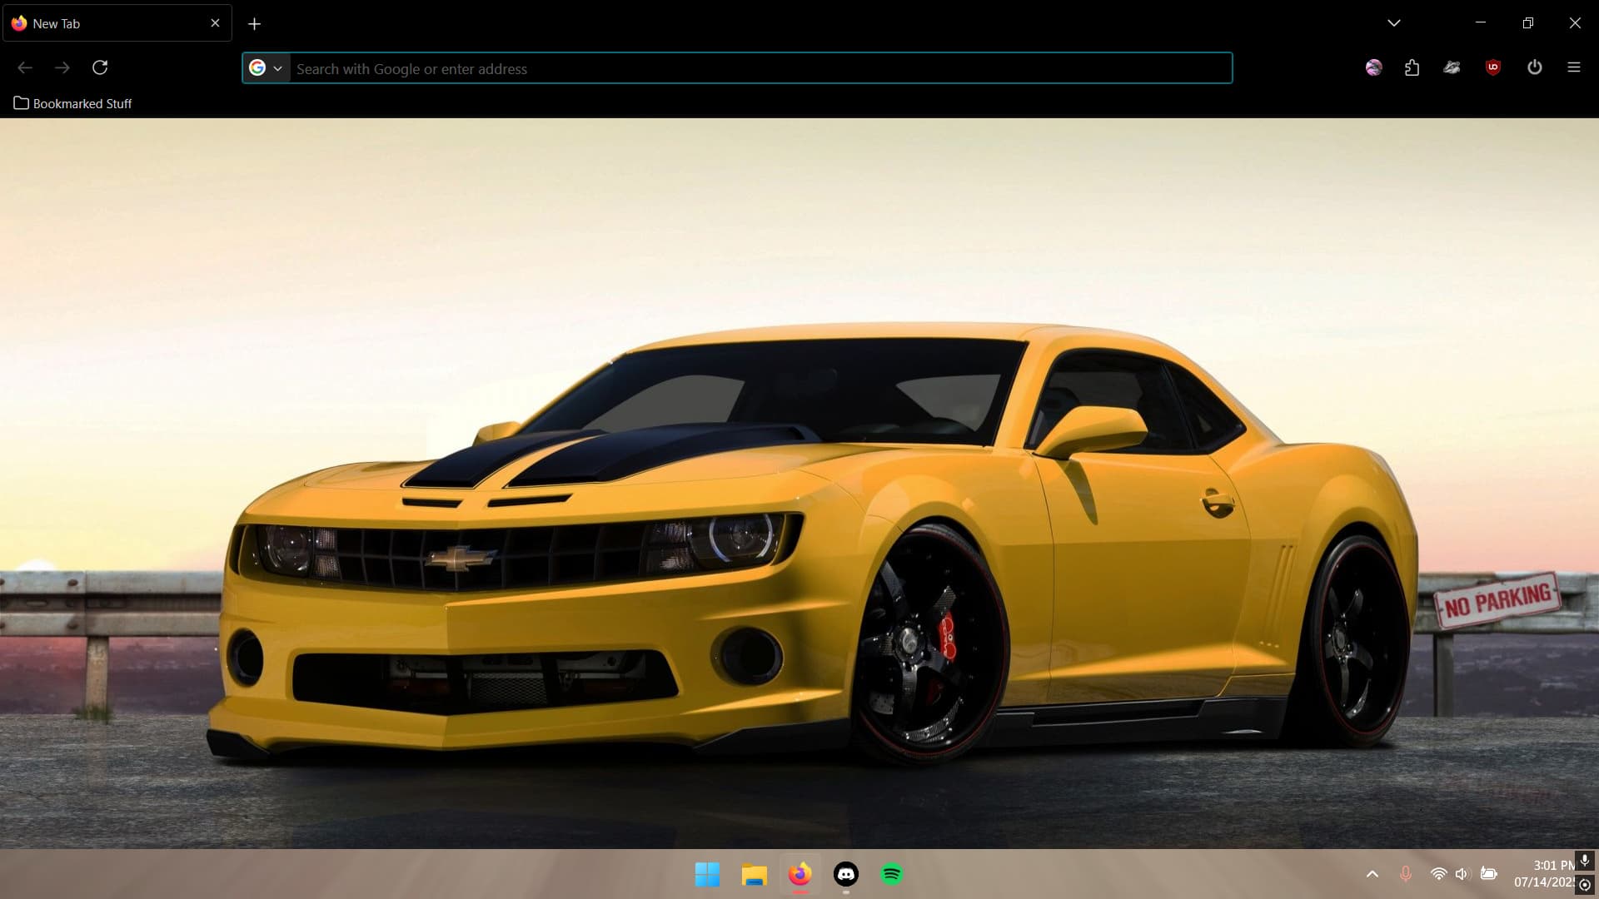Open the clock and date flyout
The width and height of the screenshot is (1599, 899).
(1544, 874)
